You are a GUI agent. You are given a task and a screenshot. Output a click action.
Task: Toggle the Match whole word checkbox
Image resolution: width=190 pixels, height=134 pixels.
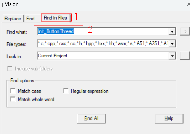coord(13,99)
